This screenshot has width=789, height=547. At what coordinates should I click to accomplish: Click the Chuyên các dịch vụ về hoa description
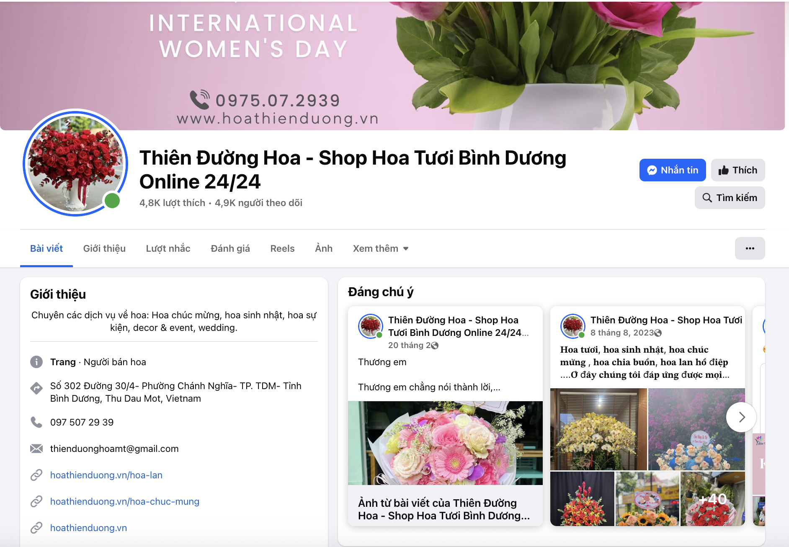tap(174, 321)
